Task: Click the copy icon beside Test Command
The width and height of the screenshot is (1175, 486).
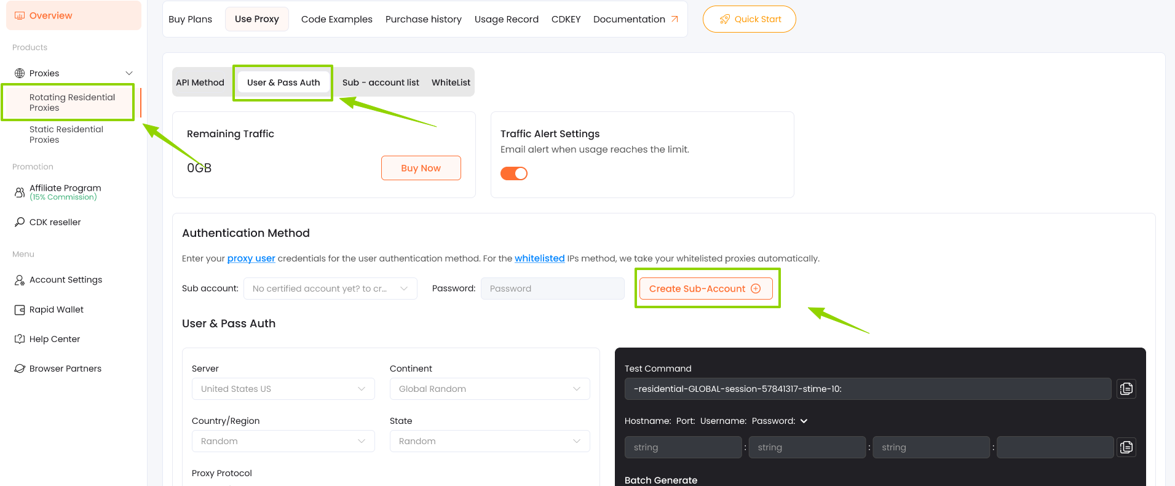Action: (x=1126, y=389)
